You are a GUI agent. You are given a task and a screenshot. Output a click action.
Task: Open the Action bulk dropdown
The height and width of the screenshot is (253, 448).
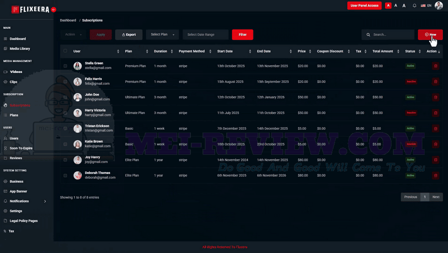(x=73, y=34)
